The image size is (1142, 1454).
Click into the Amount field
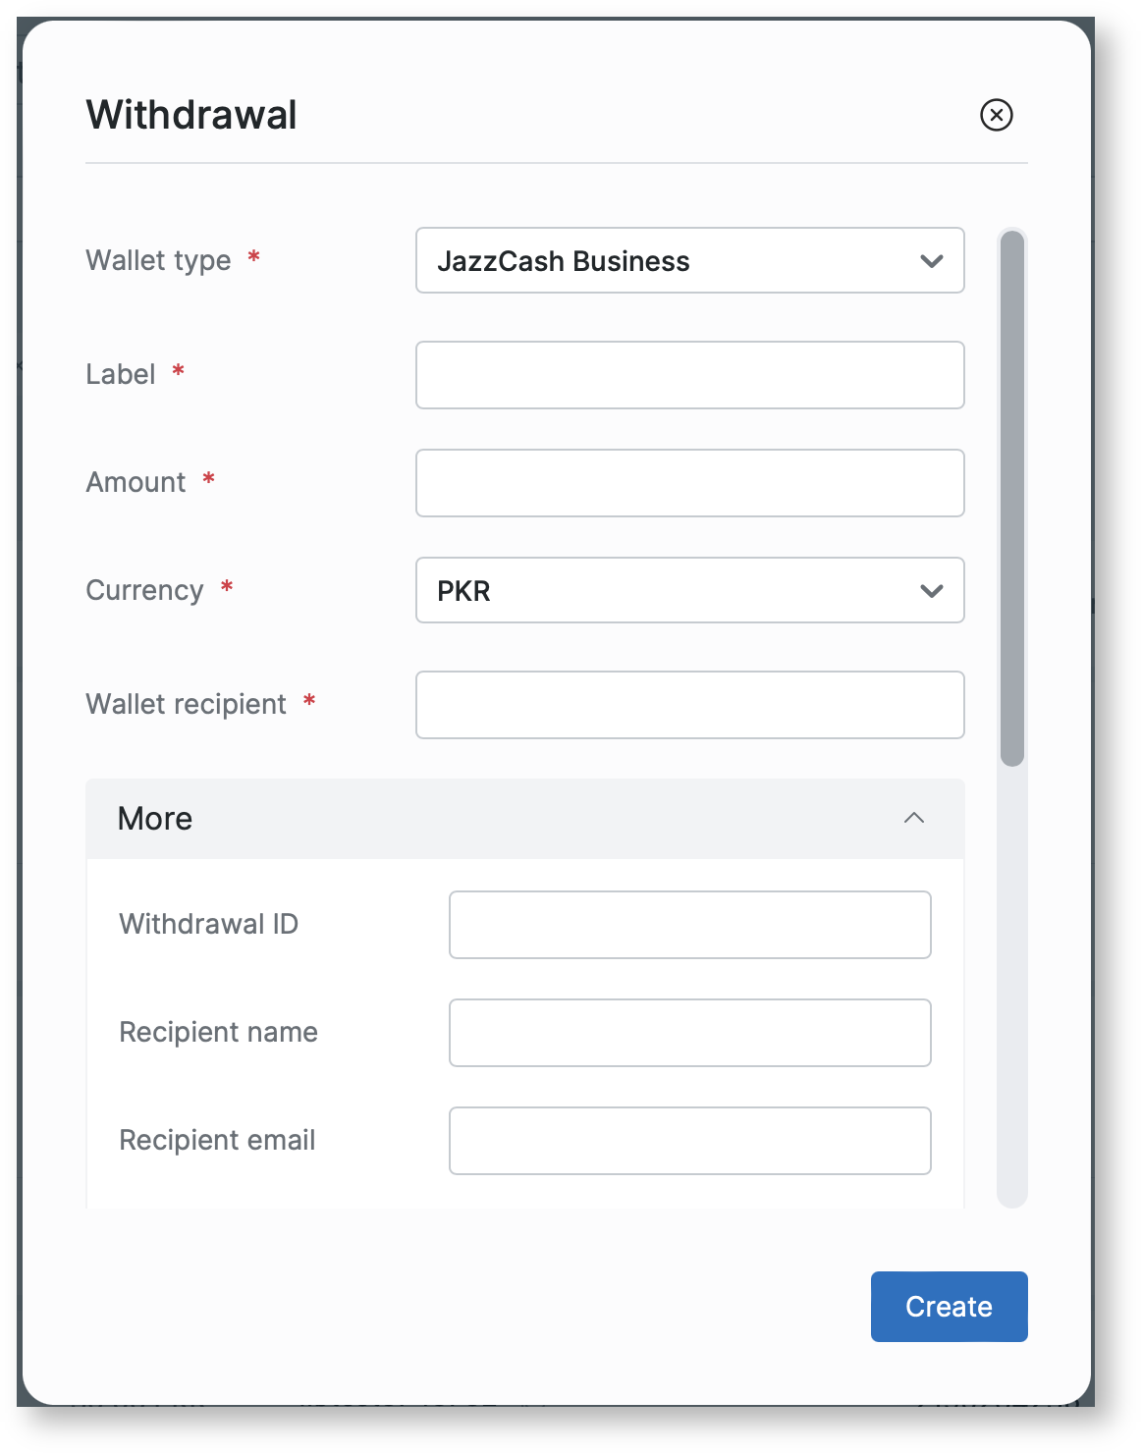[689, 483]
